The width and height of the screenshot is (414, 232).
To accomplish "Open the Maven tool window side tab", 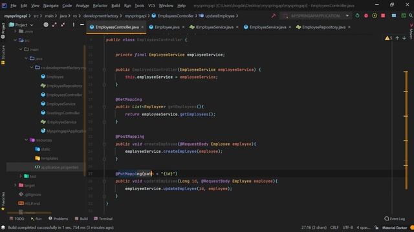I will pyautogui.click(x=411, y=32).
